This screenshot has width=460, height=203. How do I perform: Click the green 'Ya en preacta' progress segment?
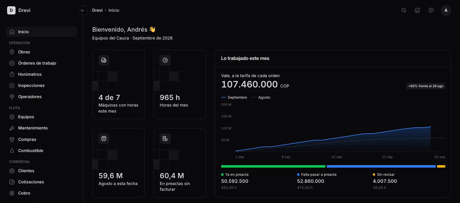[x=273, y=166]
